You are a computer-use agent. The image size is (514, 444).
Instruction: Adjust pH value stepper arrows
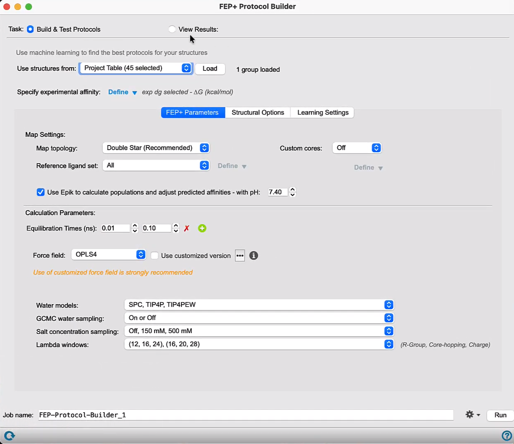(x=293, y=192)
